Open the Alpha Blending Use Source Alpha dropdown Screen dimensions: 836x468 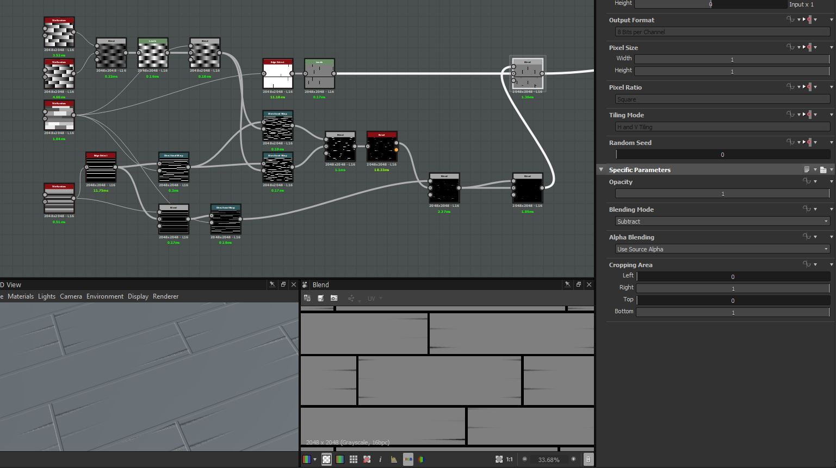coord(723,249)
